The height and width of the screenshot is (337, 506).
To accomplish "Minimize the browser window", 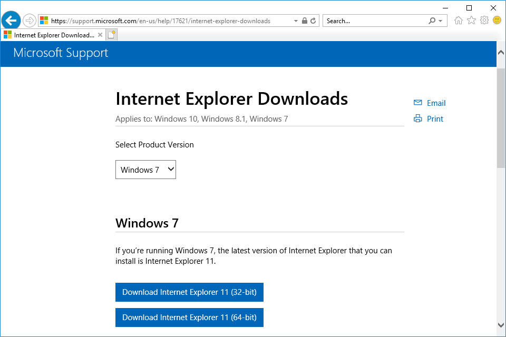I will coord(445,8).
